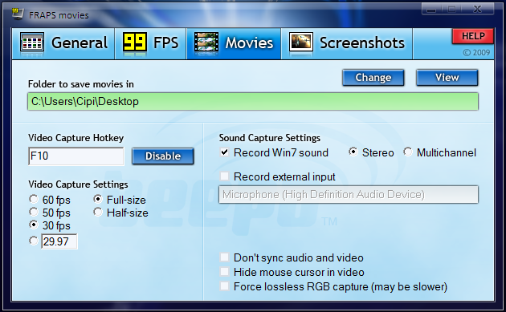The width and height of the screenshot is (506, 312).
Task: Click Change to pick movies folder
Action: click(x=373, y=77)
